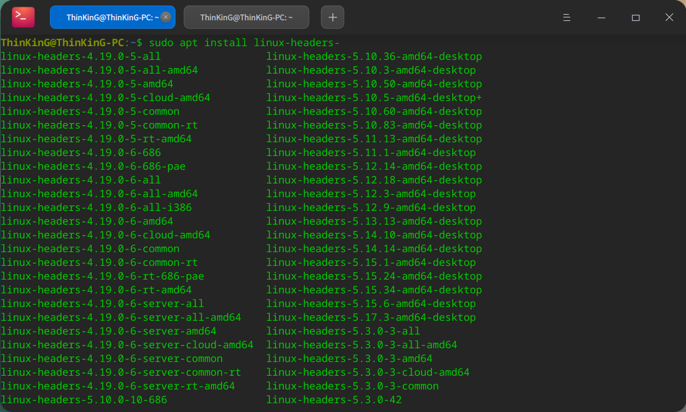Click the entry linux-headers-5.15.34-amd64-desktop
Image resolution: width=686 pixels, height=412 pixels.
point(374,289)
